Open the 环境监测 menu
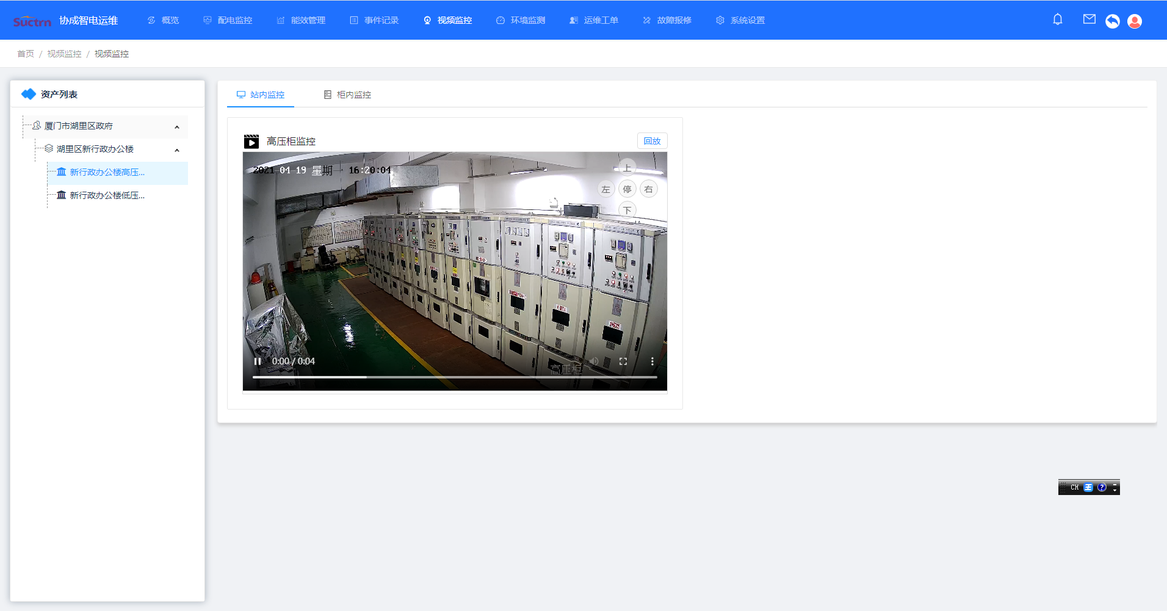Viewport: 1167px width, 611px height. point(521,20)
